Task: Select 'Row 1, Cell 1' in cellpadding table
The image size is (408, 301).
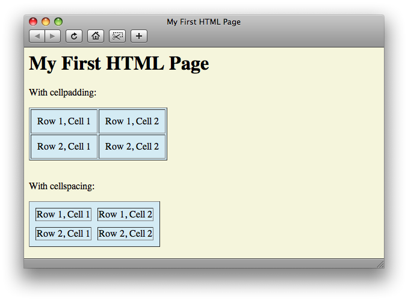Action: pos(64,121)
